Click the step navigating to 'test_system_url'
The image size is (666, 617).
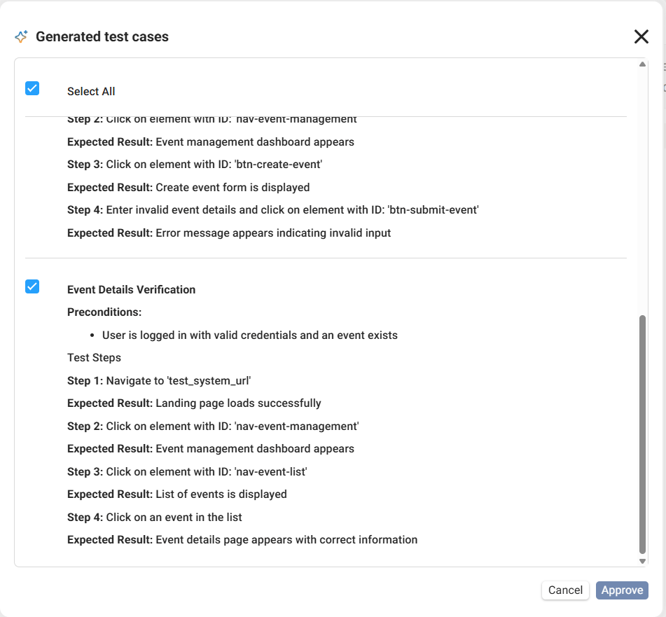(159, 381)
